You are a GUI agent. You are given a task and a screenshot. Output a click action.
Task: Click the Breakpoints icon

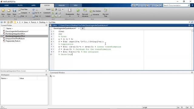(70, 10)
